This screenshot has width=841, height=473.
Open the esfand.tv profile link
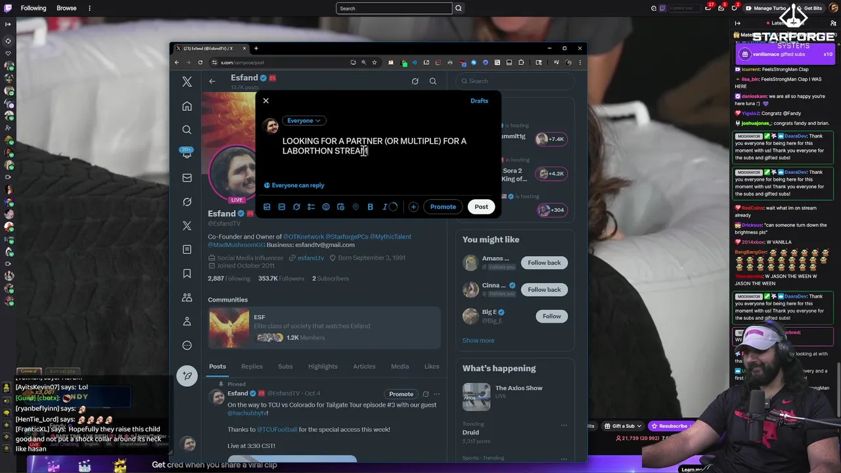tap(311, 258)
